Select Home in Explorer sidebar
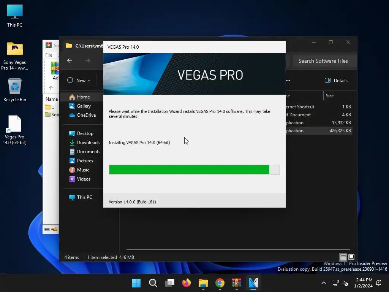Image resolution: width=389 pixels, height=292 pixels. click(83, 97)
